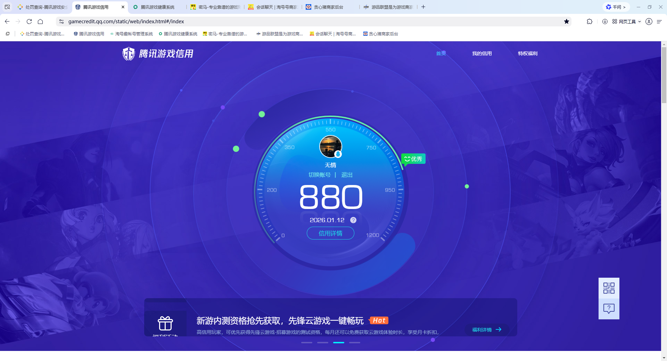The height and width of the screenshot is (361, 667).
Task: Click the gift box welfare icon
Action: 165,323
